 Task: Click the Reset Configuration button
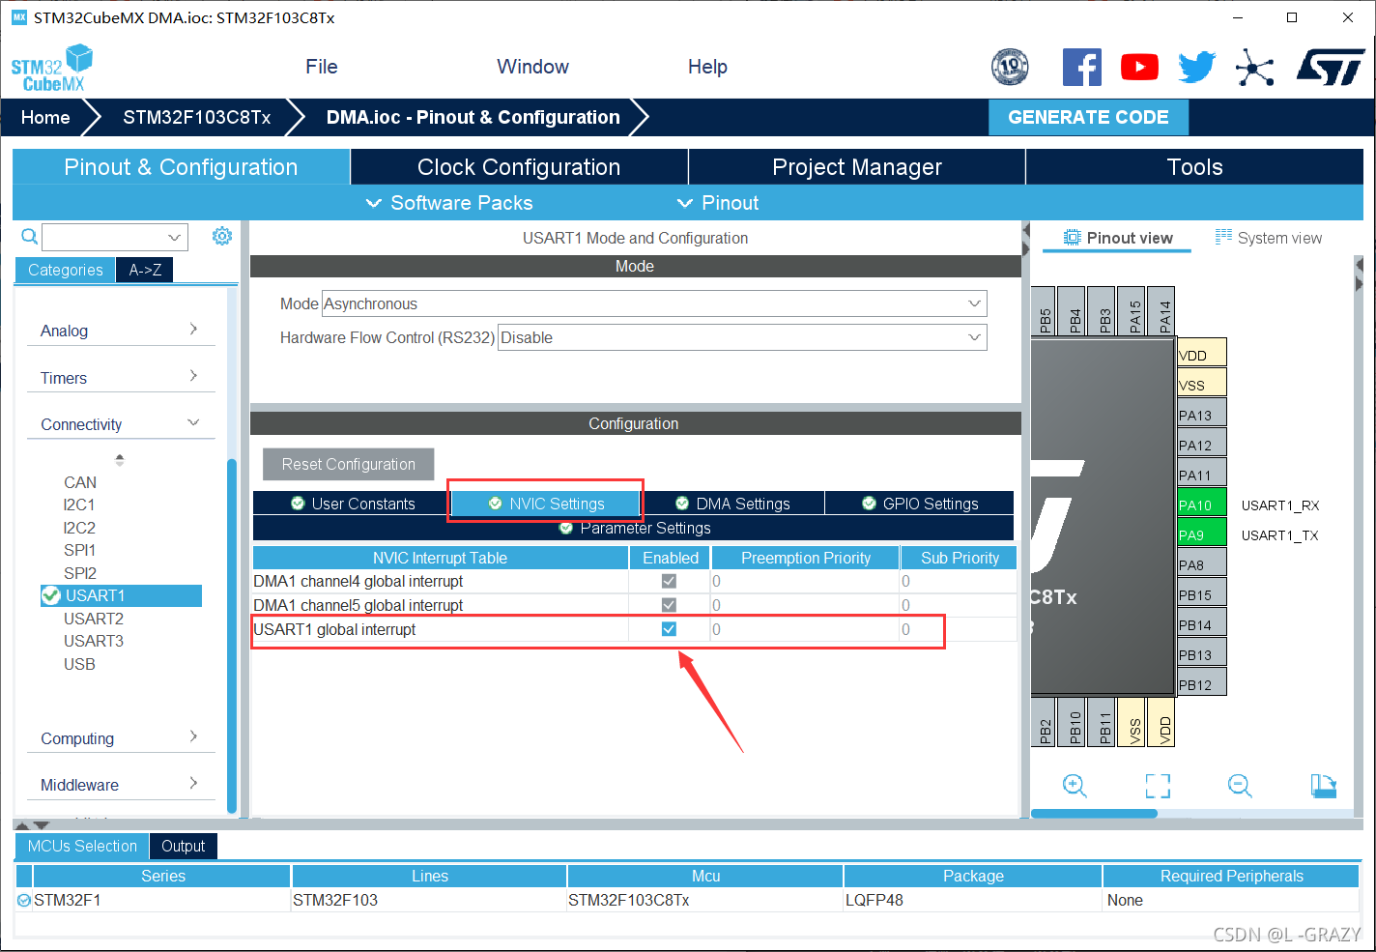(x=348, y=464)
